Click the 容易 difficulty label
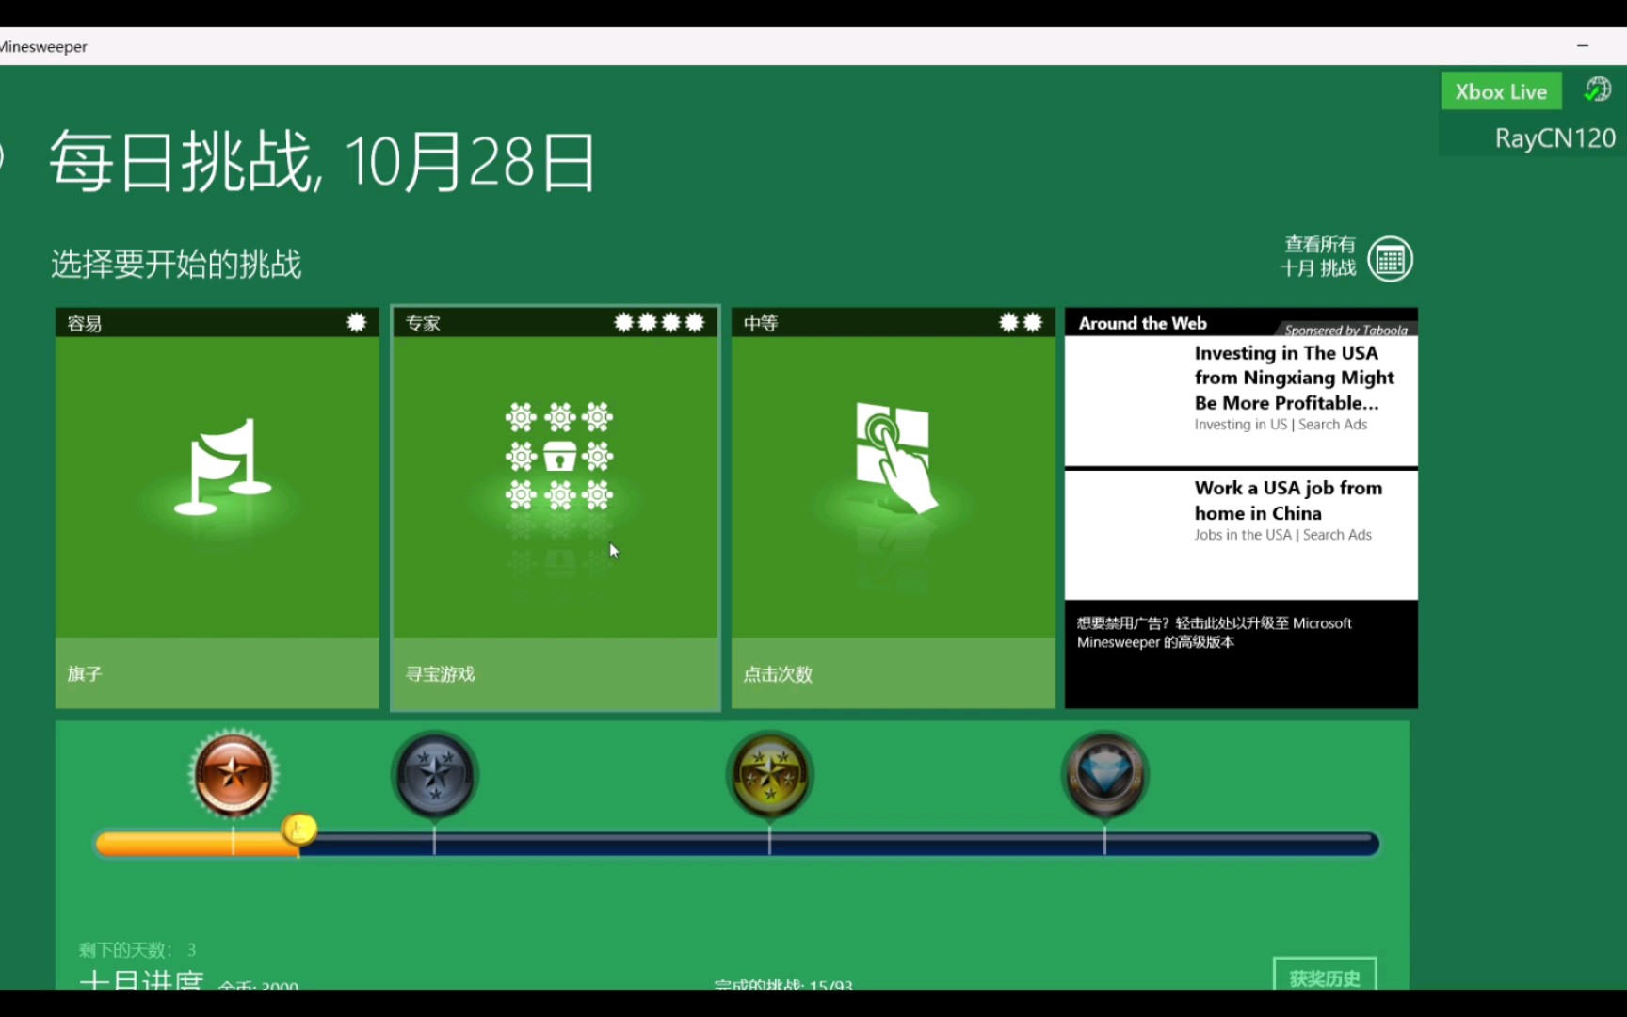 85,323
